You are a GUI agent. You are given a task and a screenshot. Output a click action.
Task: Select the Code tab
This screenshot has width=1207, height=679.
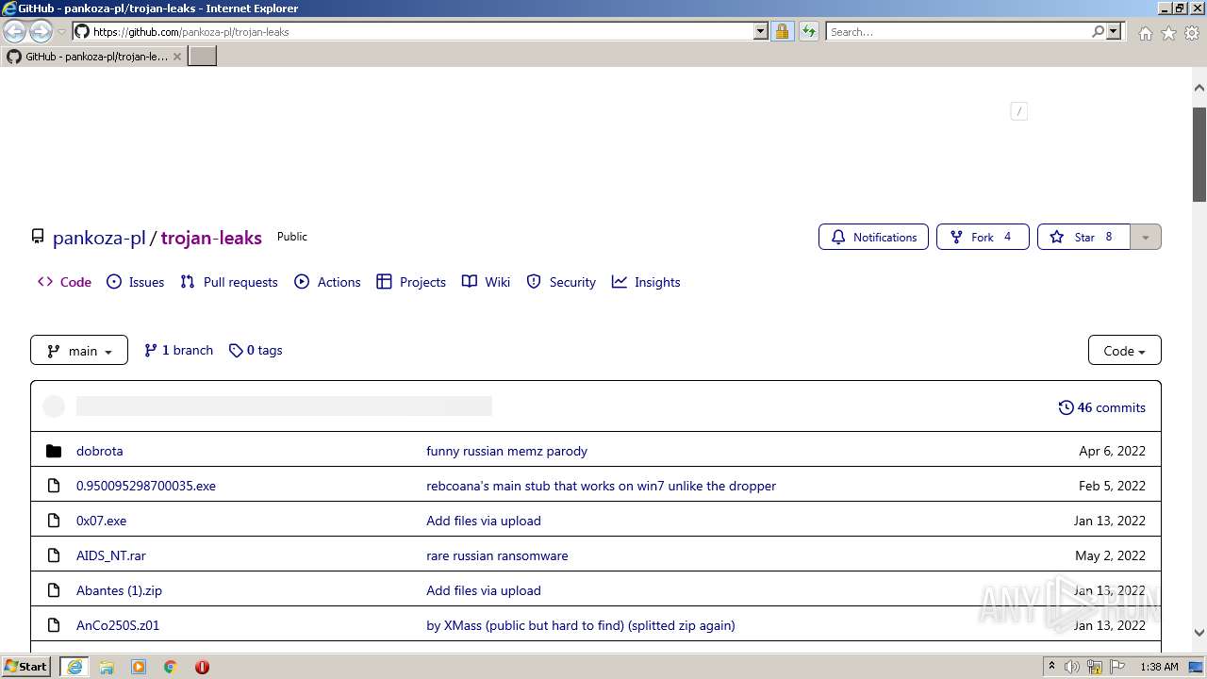tap(65, 282)
